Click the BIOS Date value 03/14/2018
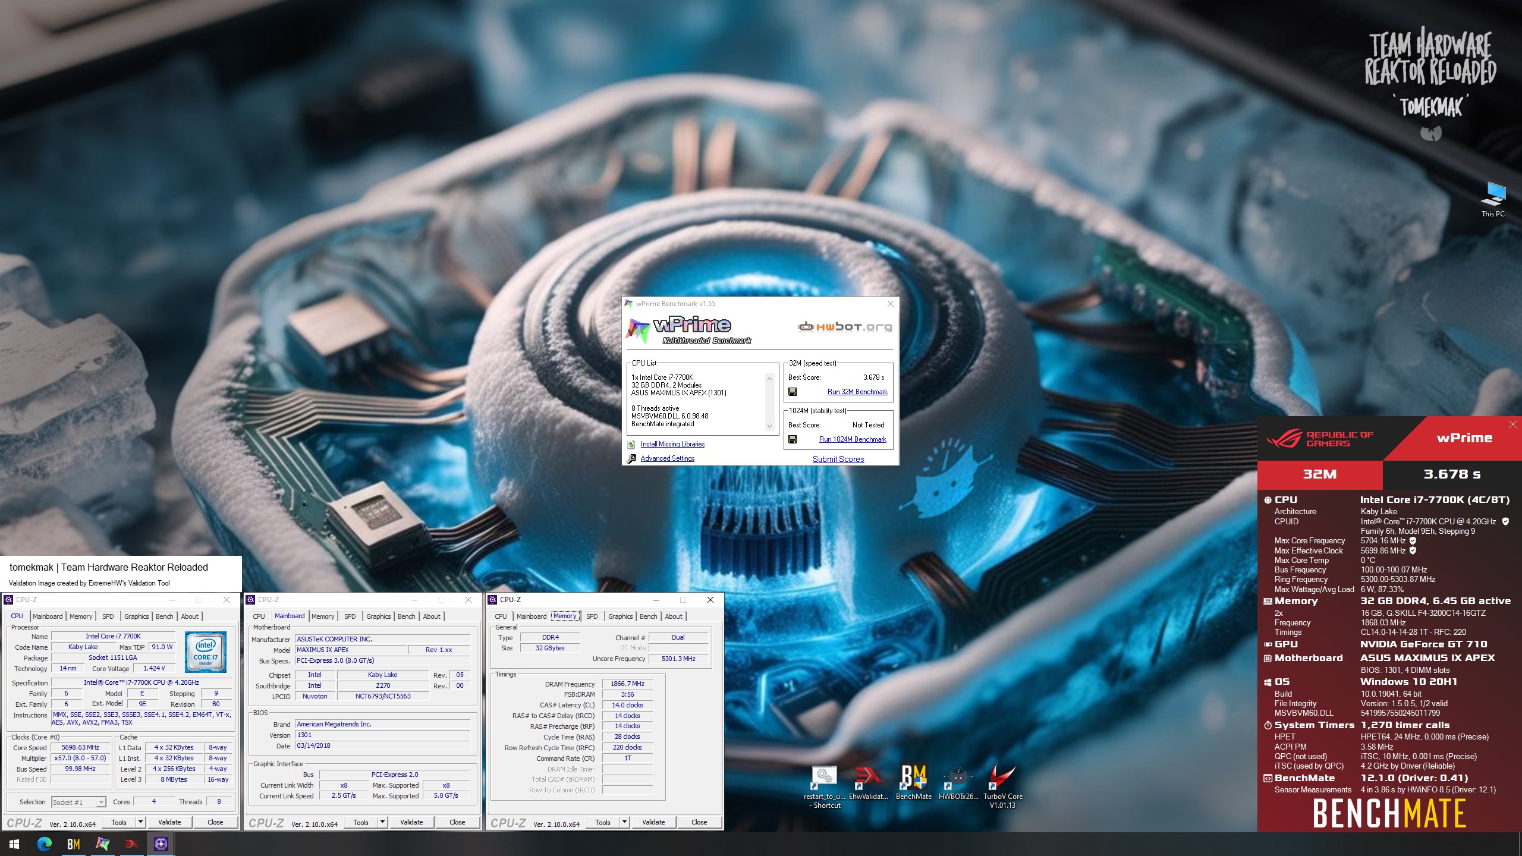1522x856 pixels. point(383,745)
